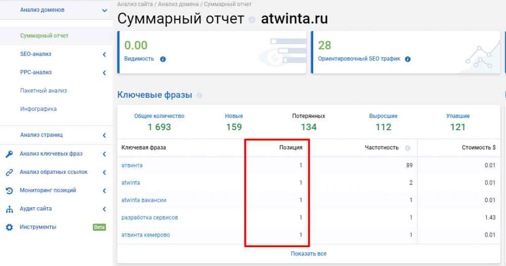Viewport: 506px width, 266px height.
Task: Open Пакетный анализ menu item
Action: [43, 91]
